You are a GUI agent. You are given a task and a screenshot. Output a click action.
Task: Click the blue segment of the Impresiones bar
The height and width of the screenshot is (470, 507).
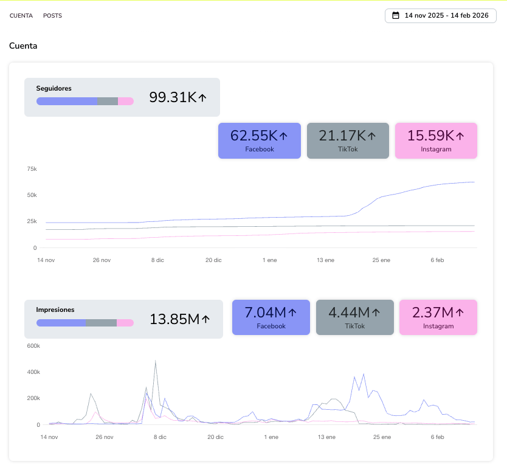[61, 323]
